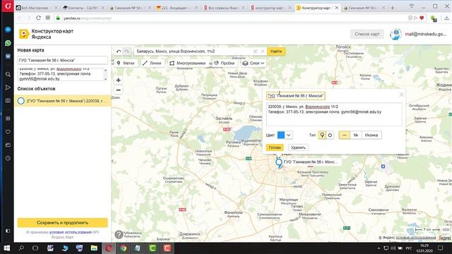Open the Список карт button

coord(367,34)
